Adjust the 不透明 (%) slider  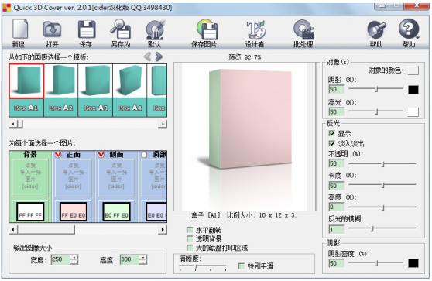point(382,163)
